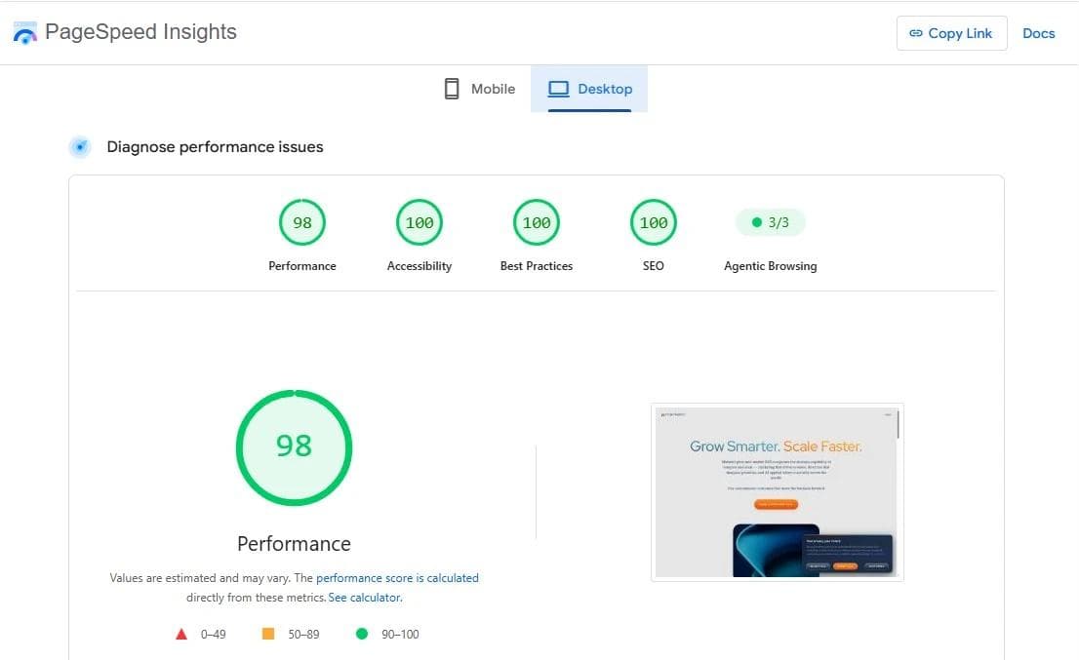This screenshot has width=1079, height=660.
Task: Click the Best Practices label
Action: [x=536, y=266]
